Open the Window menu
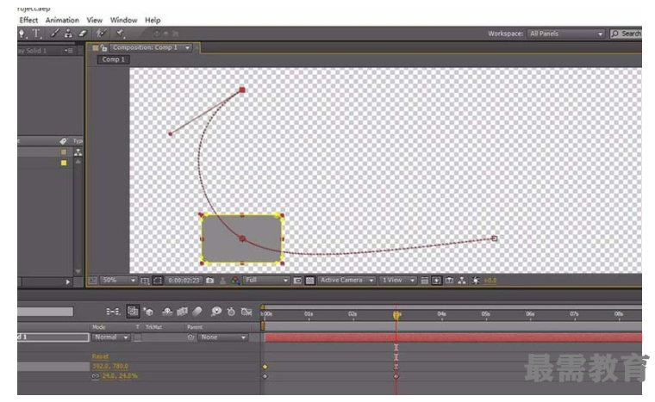 pyautogui.click(x=123, y=20)
